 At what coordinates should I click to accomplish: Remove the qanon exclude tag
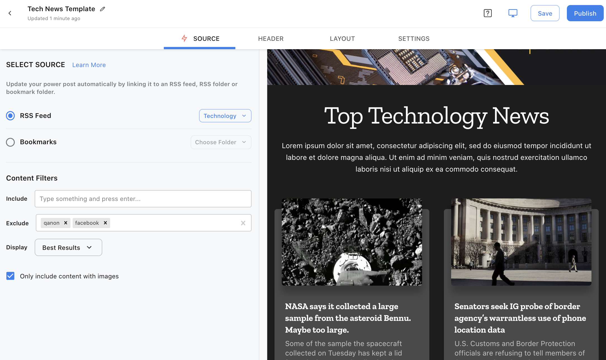(66, 223)
